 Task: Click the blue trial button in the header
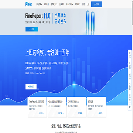97,4
